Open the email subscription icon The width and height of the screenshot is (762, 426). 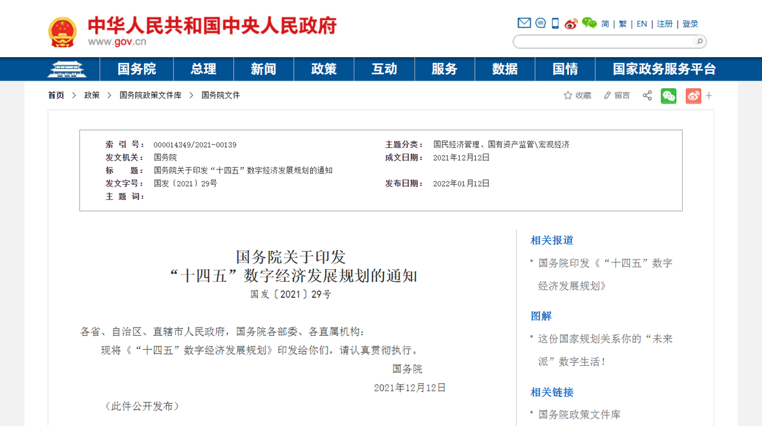tap(524, 23)
